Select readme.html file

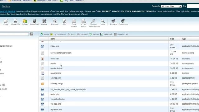56,73
